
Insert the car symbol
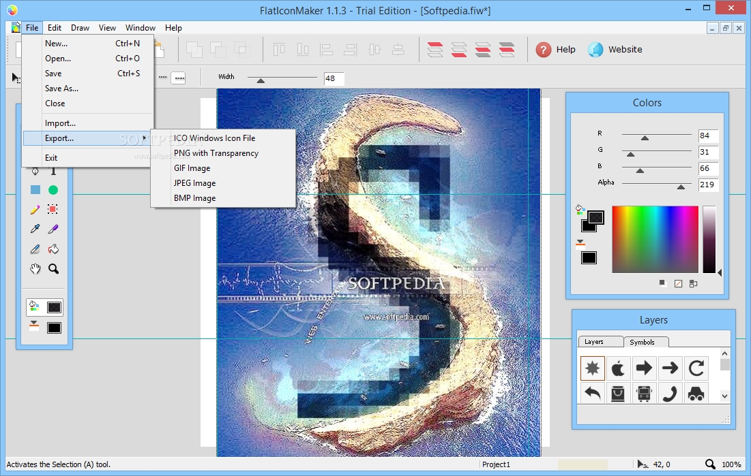pos(696,393)
